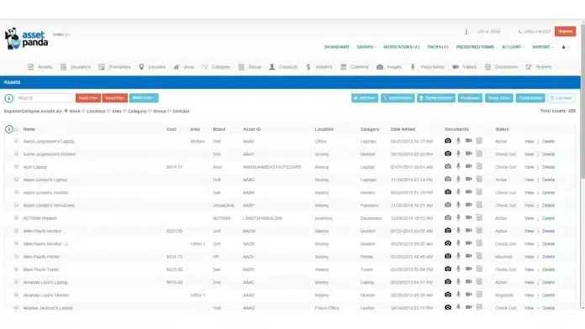This screenshot has height=329, width=585.
Task: Open the Category section icon
Action: coord(205,67)
